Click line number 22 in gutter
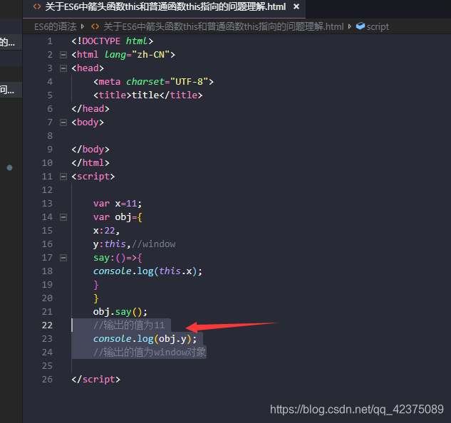The height and width of the screenshot is (423, 451). tap(47, 325)
